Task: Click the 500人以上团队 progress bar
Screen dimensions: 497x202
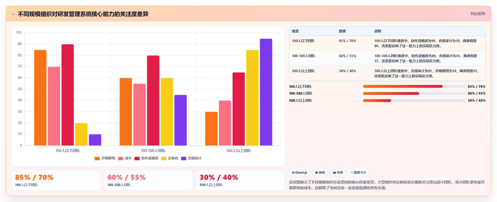Action: (414, 101)
